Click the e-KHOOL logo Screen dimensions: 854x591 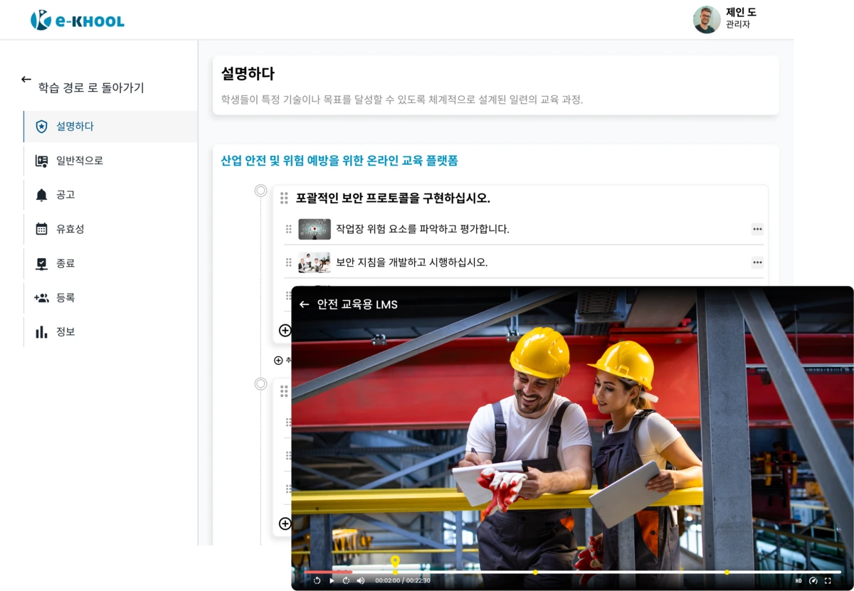tap(78, 20)
